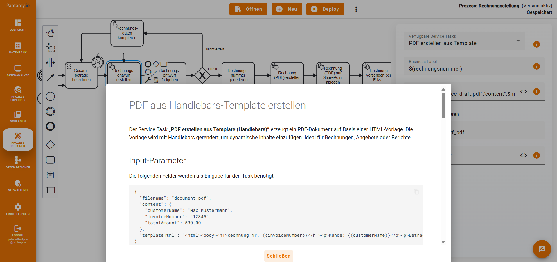Open the Prozess Explorer sidebar item

18,93
